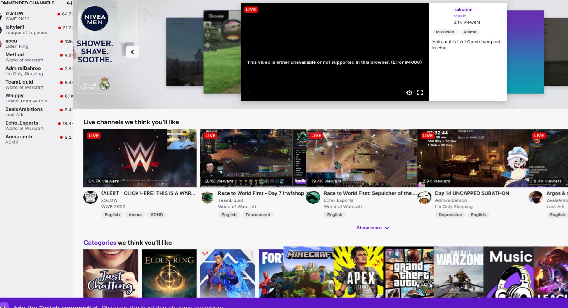Open the Categories heading link
568x308 pixels.
point(100,243)
